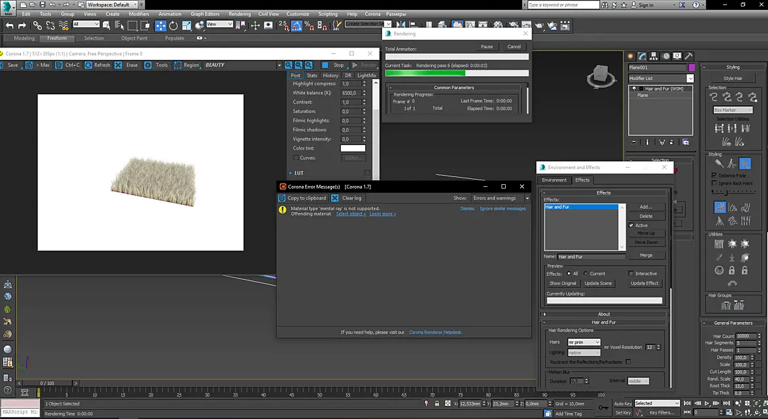The image size is (768, 419).
Task: Switch to Object Paint ribbon tab
Action: [x=134, y=38]
